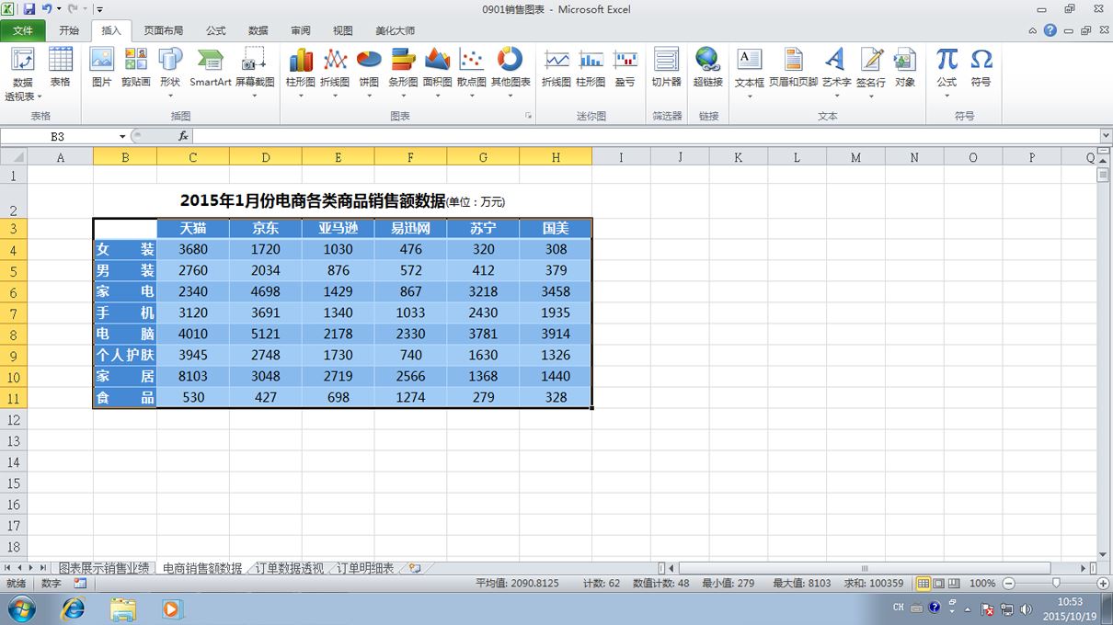Click the Save icon in quick access toolbar
Image resolution: width=1113 pixels, height=625 pixels.
tap(29, 9)
